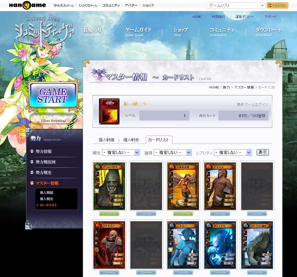Click COMMON badge under スケルラン card
The image size is (297, 277).
tap(109, 272)
